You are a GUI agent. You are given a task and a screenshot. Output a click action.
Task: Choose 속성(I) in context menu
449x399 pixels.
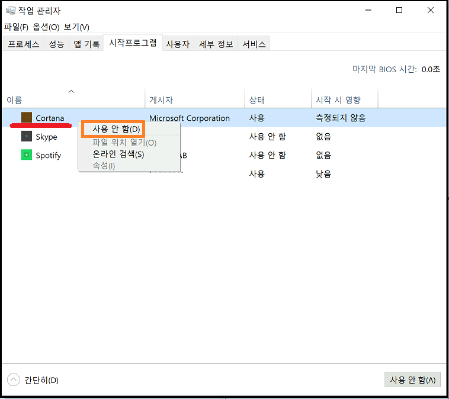pyautogui.click(x=104, y=165)
